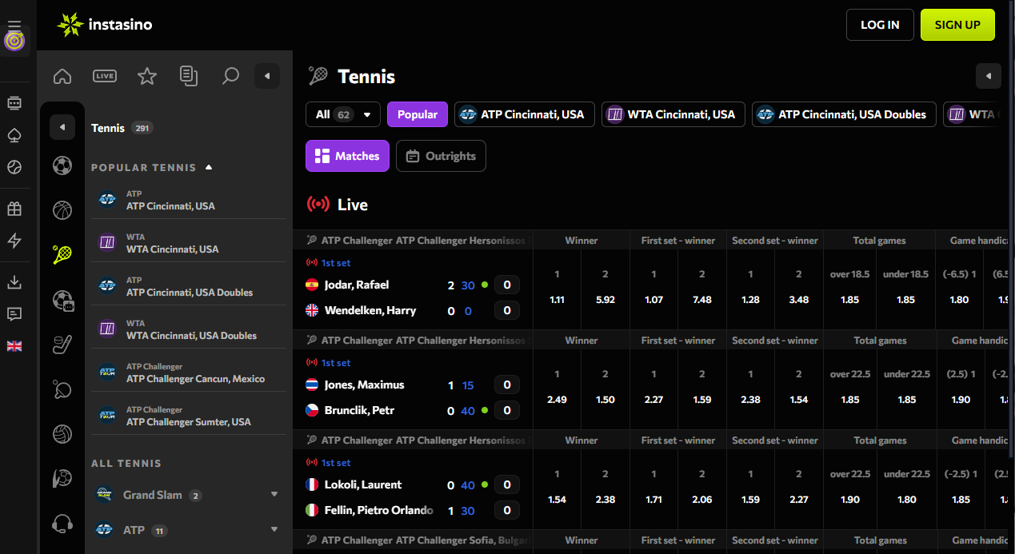Open WTA Cincinnati, USA in sidebar

tap(172, 243)
